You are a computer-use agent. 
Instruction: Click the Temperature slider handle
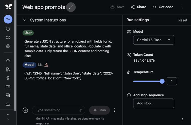coord(162,81)
